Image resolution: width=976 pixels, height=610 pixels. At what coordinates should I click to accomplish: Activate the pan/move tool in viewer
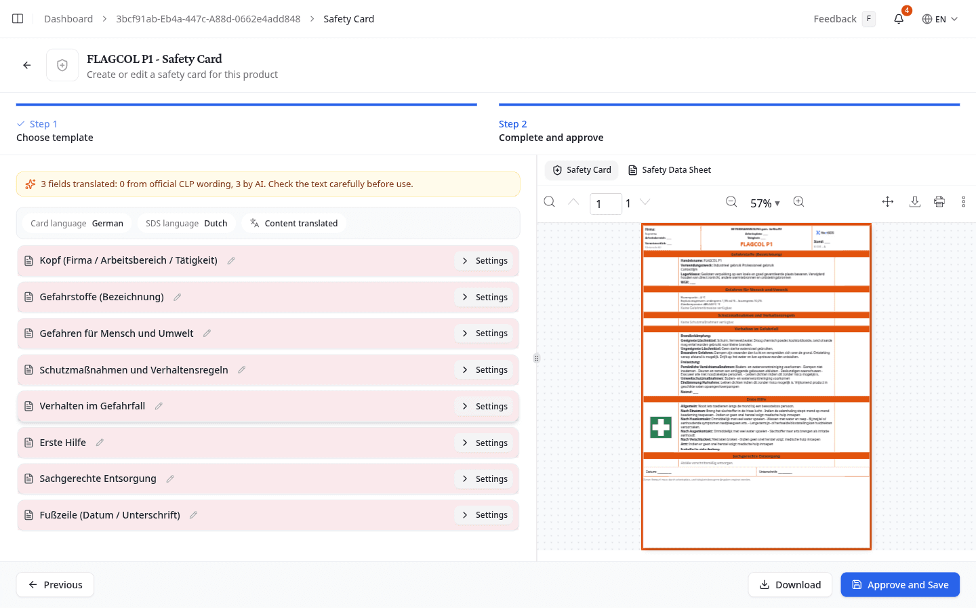pos(888,202)
